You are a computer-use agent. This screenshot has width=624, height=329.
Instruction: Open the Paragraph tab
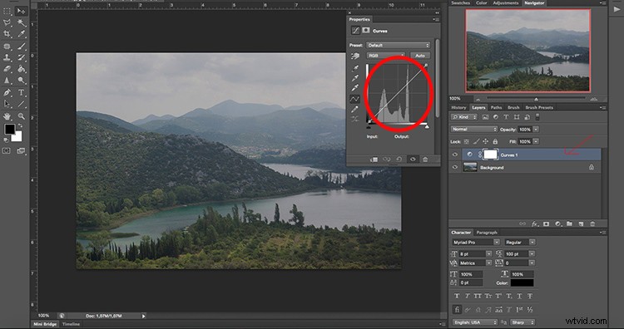tap(487, 233)
